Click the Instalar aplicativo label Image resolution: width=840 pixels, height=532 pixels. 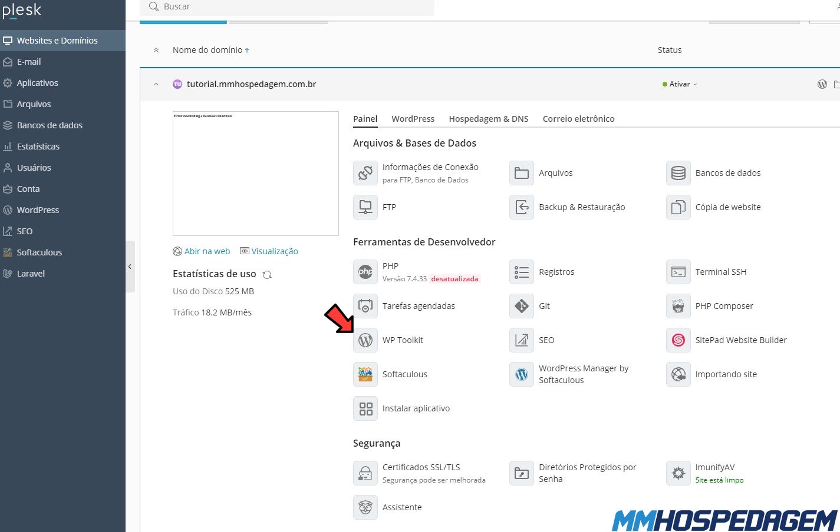416,408
